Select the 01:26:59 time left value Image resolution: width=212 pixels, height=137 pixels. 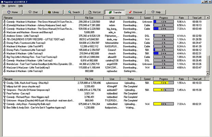[x=197, y=39]
